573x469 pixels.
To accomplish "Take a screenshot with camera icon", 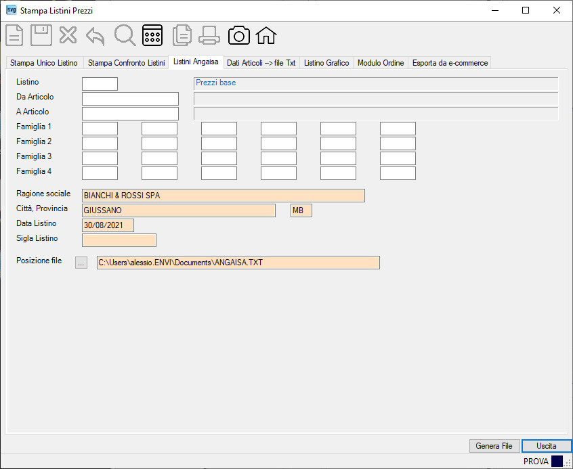I will click(x=239, y=35).
